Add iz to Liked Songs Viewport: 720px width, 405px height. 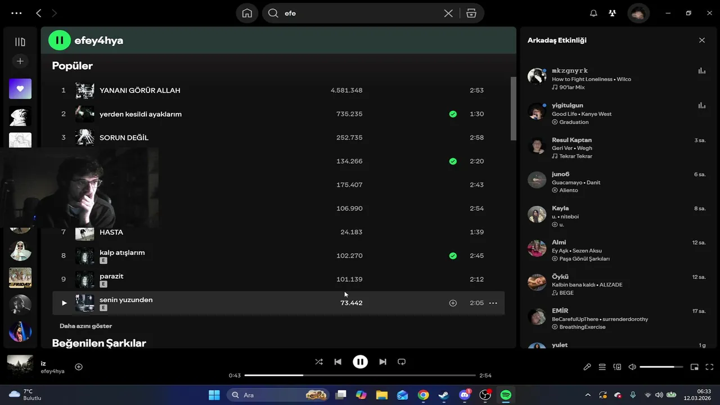(79, 367)
